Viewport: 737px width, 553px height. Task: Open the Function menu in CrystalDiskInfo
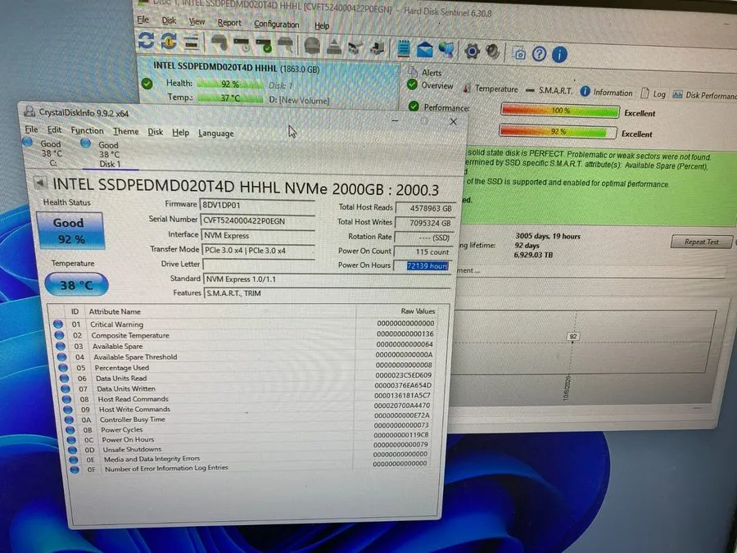pos(87,130)
